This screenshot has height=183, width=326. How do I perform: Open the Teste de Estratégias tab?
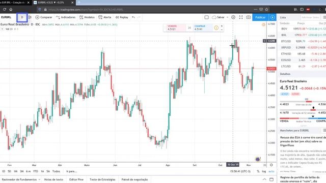[x=102, y=179]
